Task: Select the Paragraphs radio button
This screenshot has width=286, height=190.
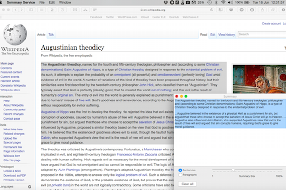Action: (180, 175)
